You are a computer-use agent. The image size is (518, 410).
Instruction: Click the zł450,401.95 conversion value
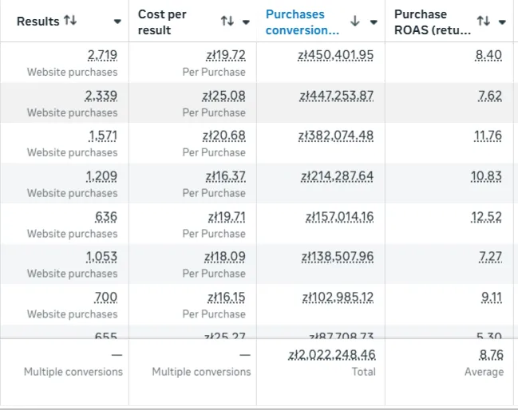point(336,55)
